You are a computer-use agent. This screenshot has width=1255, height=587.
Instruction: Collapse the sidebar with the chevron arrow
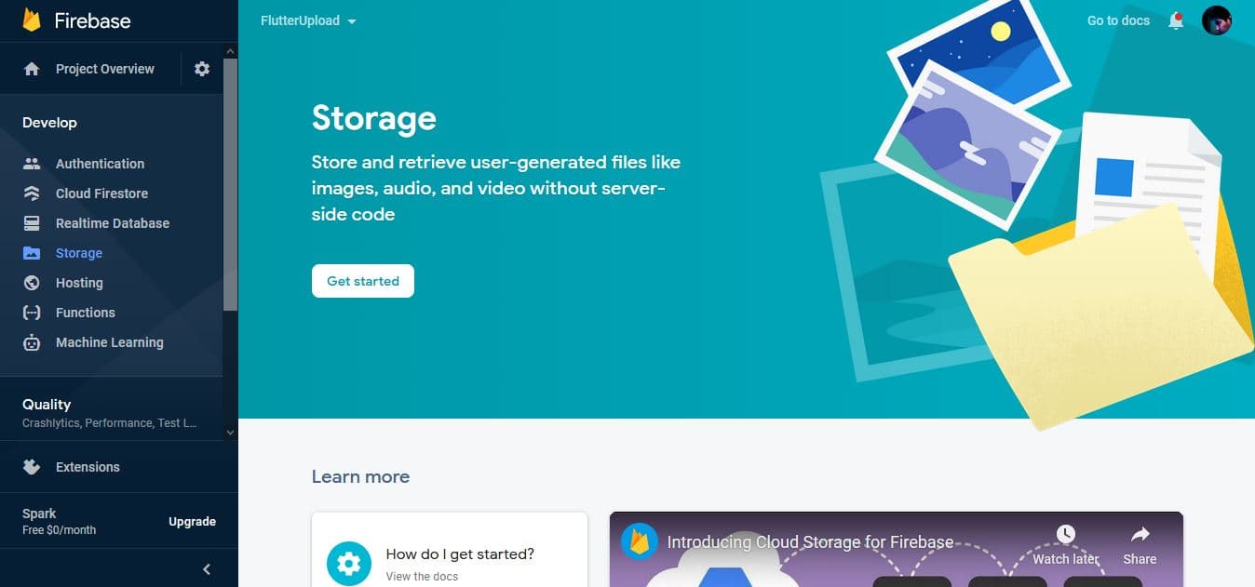[x=207, y=569]
